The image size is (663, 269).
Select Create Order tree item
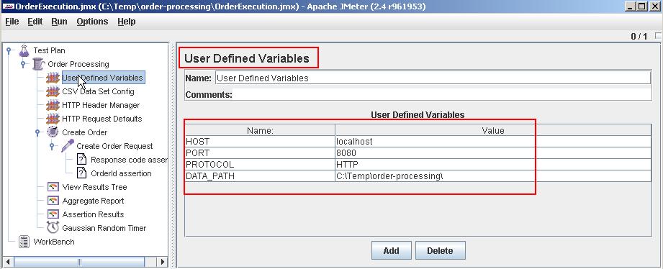click(84, 132)
